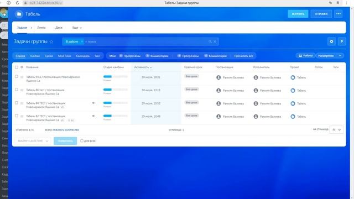The height and width of the screenshot is (199, 354).
Task: Switch to Гант view
Action: [97, 56]
